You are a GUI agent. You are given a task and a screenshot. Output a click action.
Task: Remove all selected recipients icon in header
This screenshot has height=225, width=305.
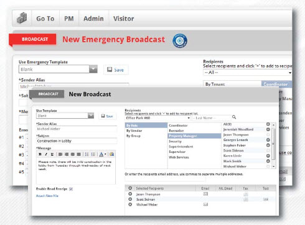pyautogui.click(x=130, y=188)
